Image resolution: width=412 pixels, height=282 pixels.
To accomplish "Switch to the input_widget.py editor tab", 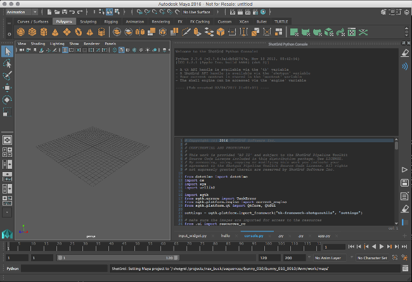I will tap(193, 235).
